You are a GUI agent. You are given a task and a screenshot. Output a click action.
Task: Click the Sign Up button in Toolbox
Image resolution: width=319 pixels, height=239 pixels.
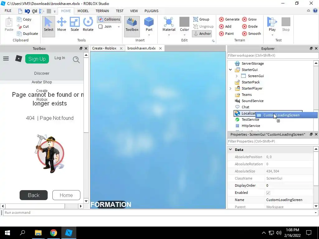37,59
